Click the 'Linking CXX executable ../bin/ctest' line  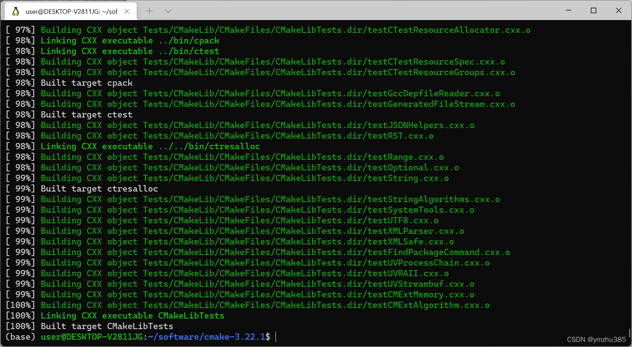[113, 51]
